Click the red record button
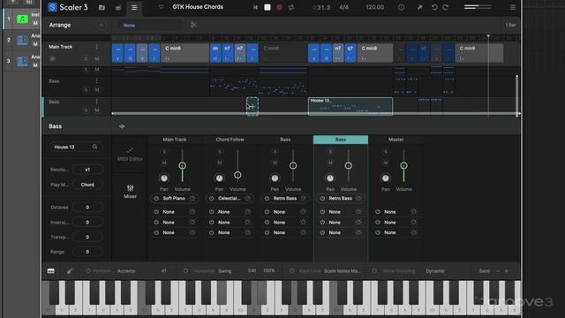The image size is (565, 318). point(279,7)
